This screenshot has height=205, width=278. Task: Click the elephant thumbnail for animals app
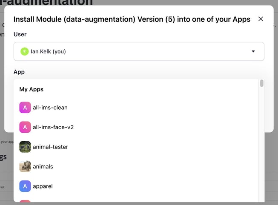25,166
